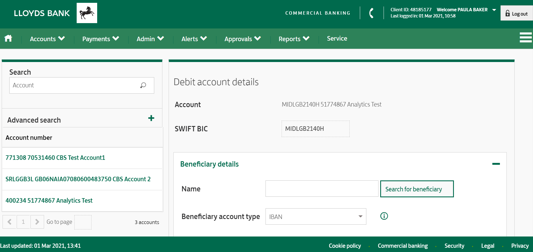The width and height of the screenshot is (533, 252).
Task: Click page number 1 button
Action: pyautogui.click(x=23, y=222)
